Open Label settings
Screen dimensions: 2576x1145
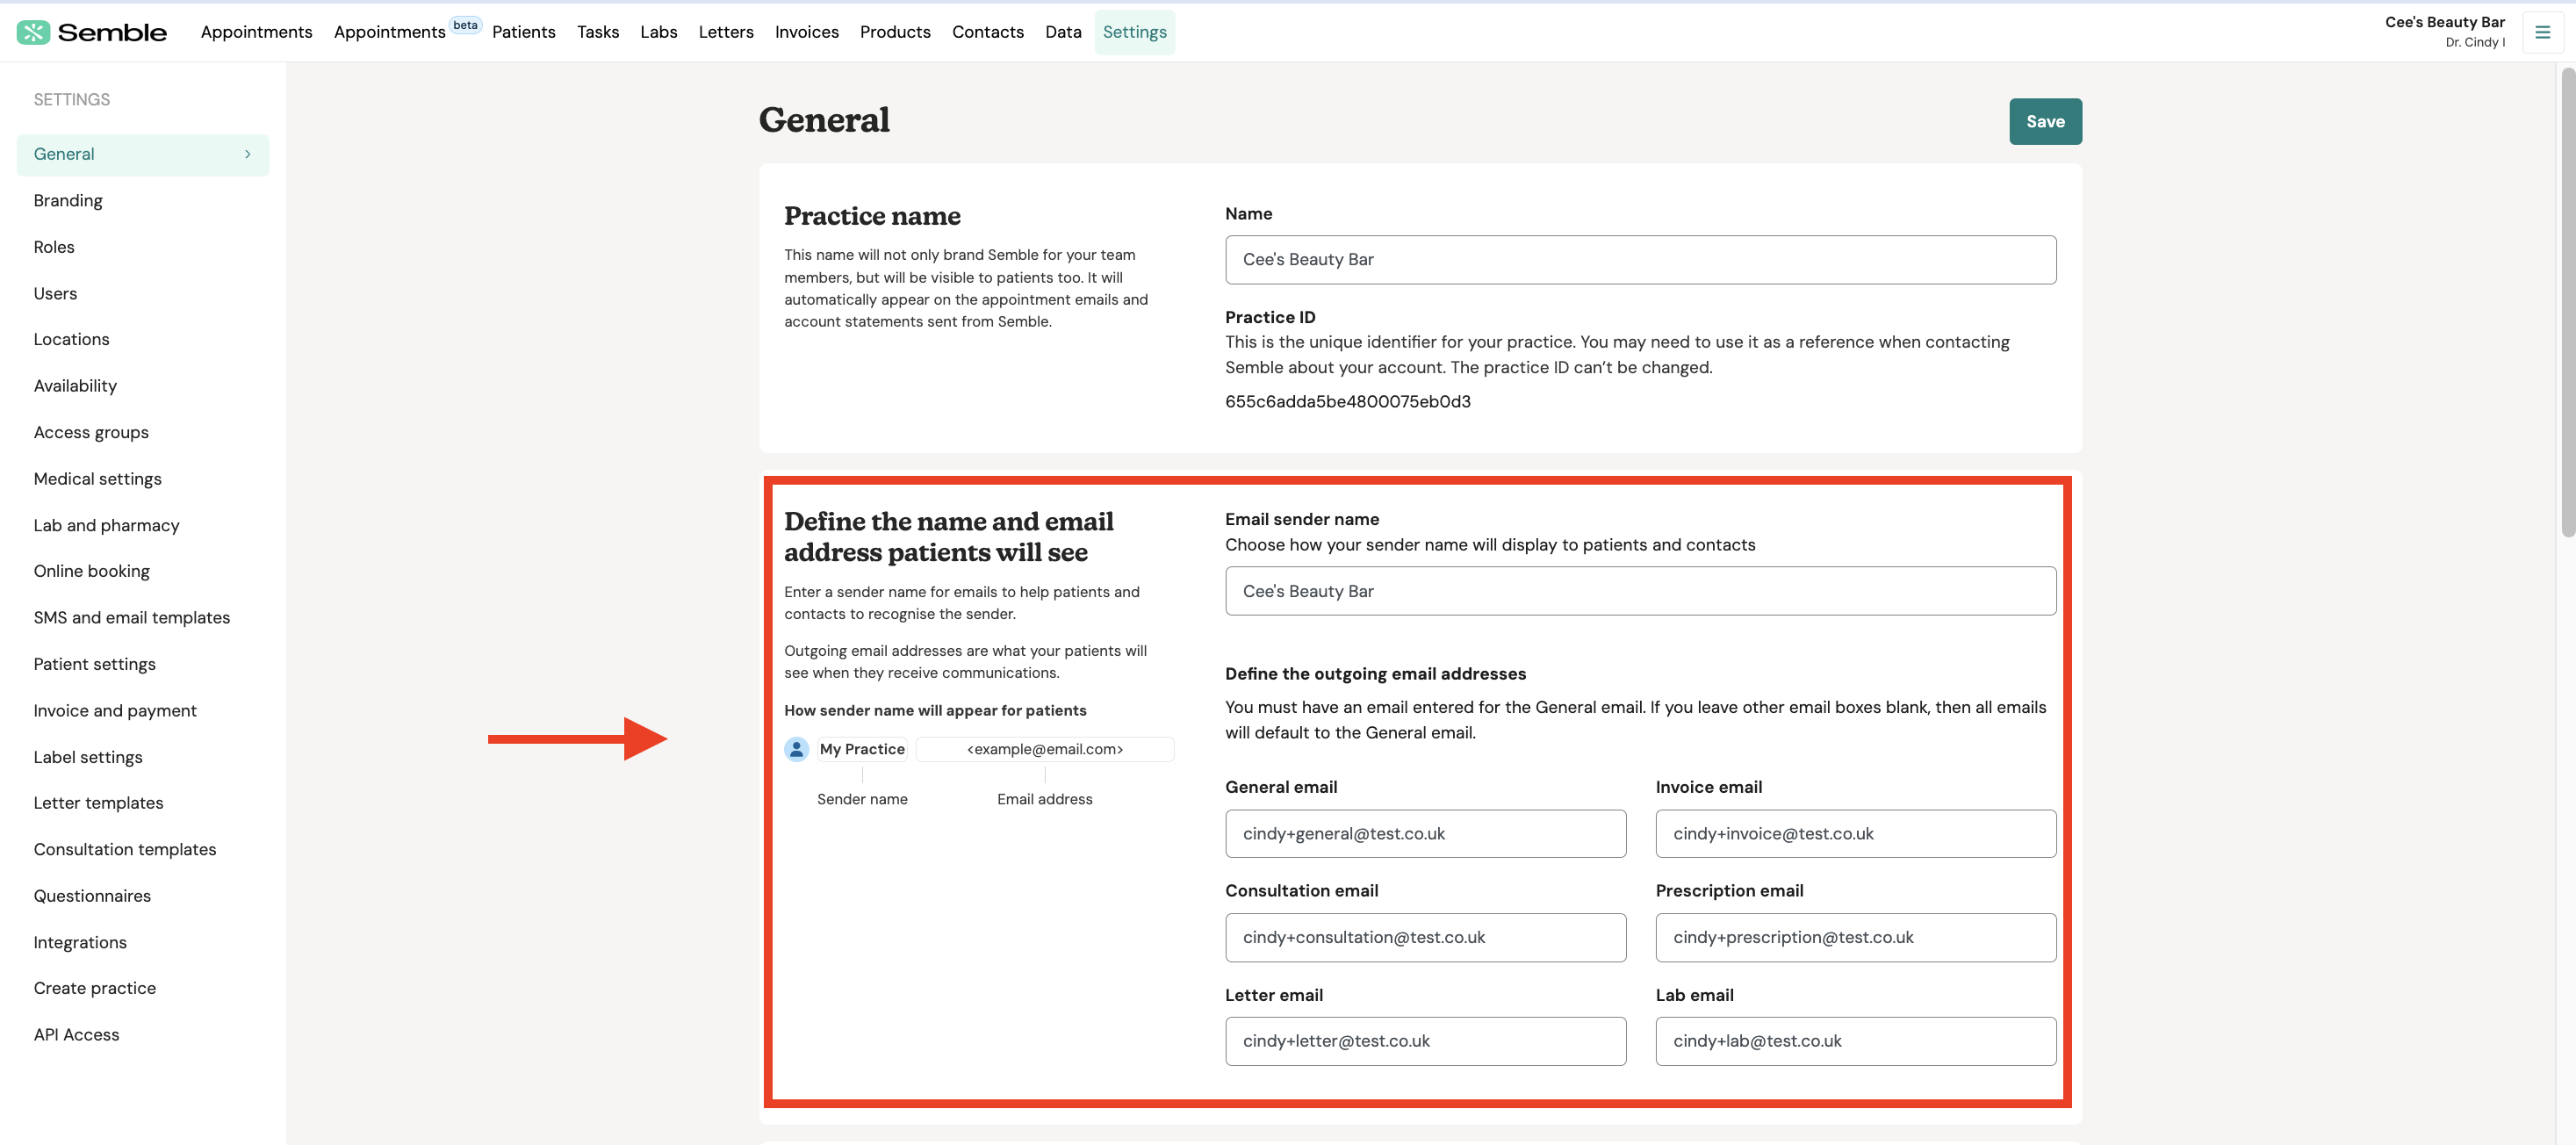88,758
